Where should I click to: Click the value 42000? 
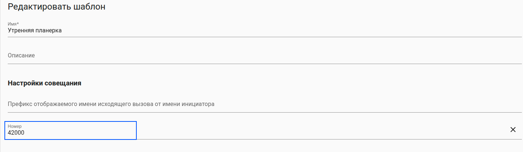16,133
